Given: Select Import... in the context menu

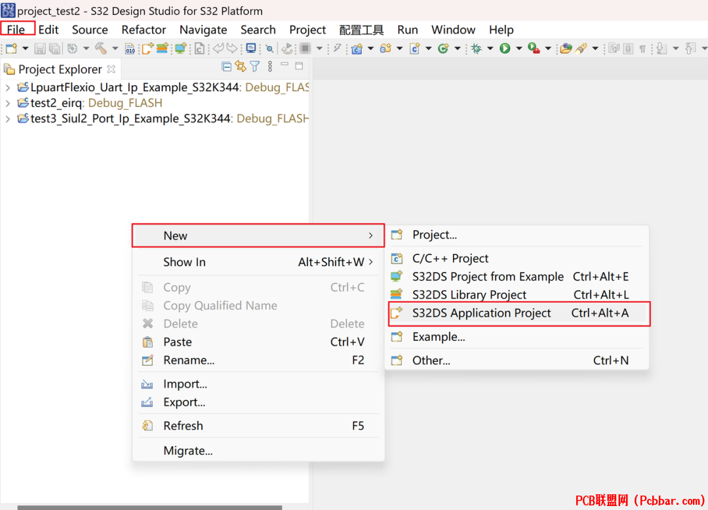Looking at the screenshot, I should pyautogui.click(x=258, y=384).
